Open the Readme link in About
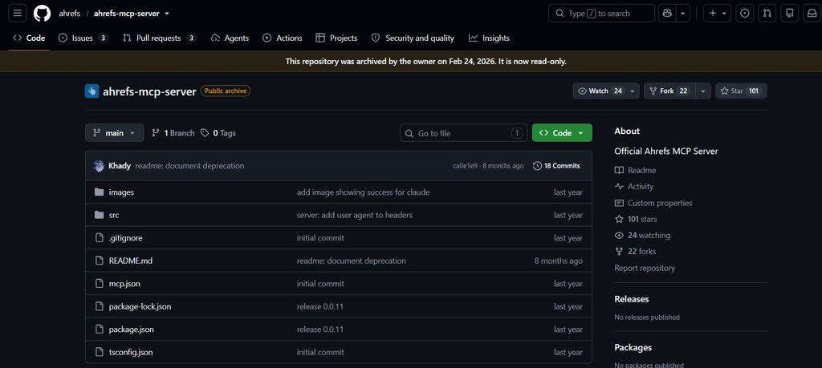 coord(636,170)
